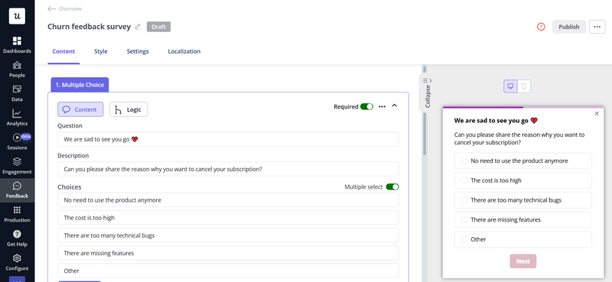Switch preview to mobile view
The width and height of the screenshot is (612, 282).
pyautogui.click(x=524, y=86)
